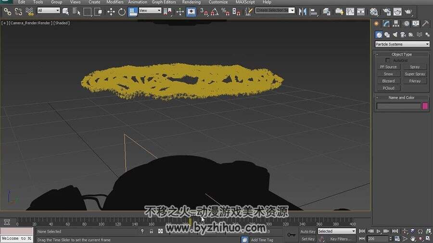Open the Tools menu
This screenshot has width=433, height=243.
click(38, 2)
